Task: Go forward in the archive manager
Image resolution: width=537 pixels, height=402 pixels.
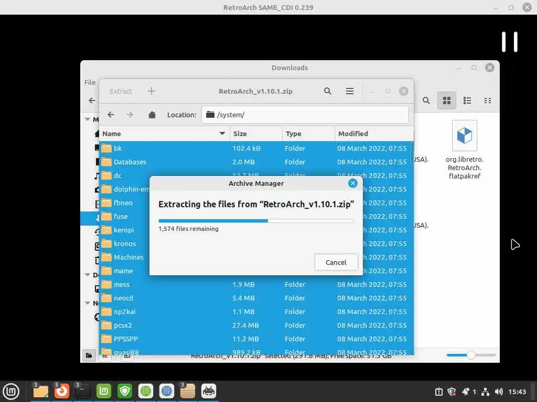Action: [x=130, y=115]
